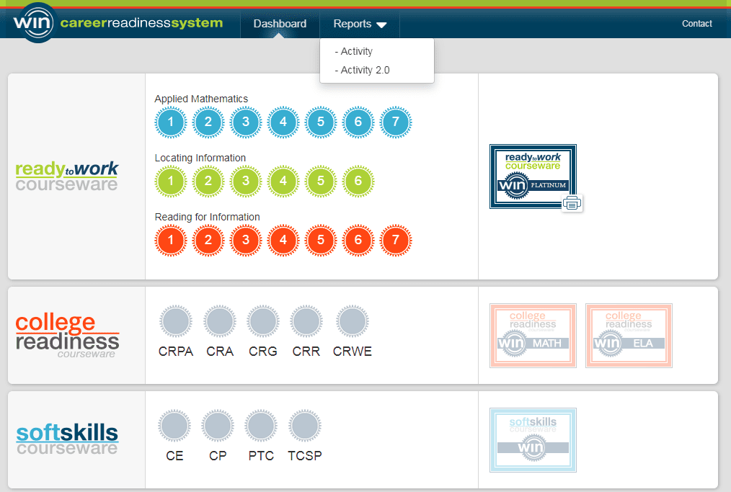Screen dimensions: 731x492
Task: Choose Activity from Reports menu
Action: point(356,51)
